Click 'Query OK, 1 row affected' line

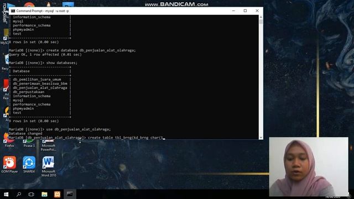pyautogui.click(x=45, y=54)
